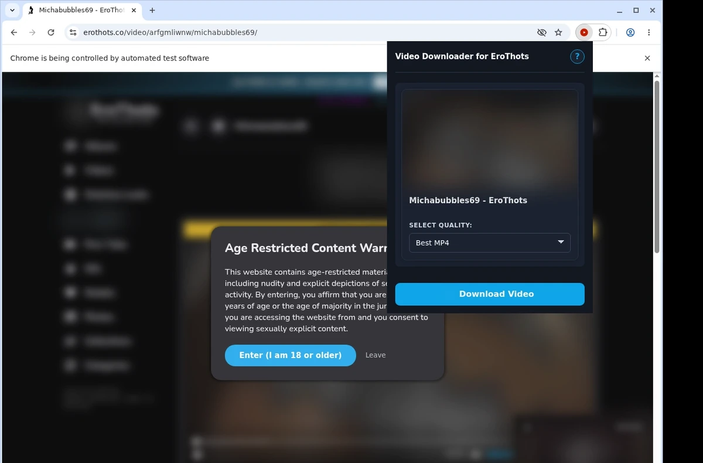703x463 pixels.
Task: Click the browser back arrow
Action: pyautogui.click(x=14, y=33)
